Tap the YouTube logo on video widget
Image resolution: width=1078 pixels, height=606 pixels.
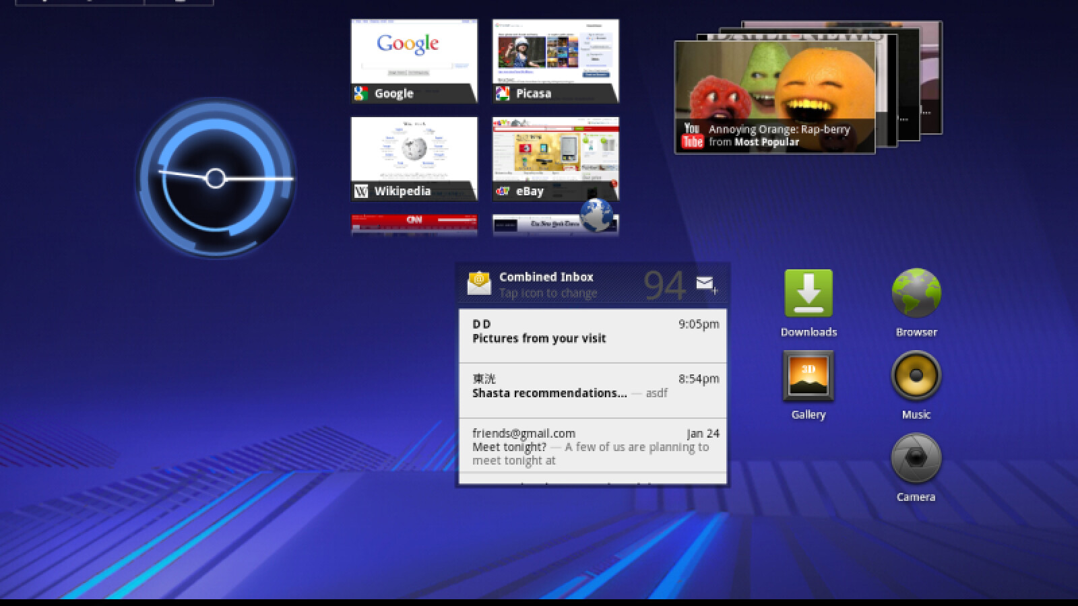coord(692,135)
